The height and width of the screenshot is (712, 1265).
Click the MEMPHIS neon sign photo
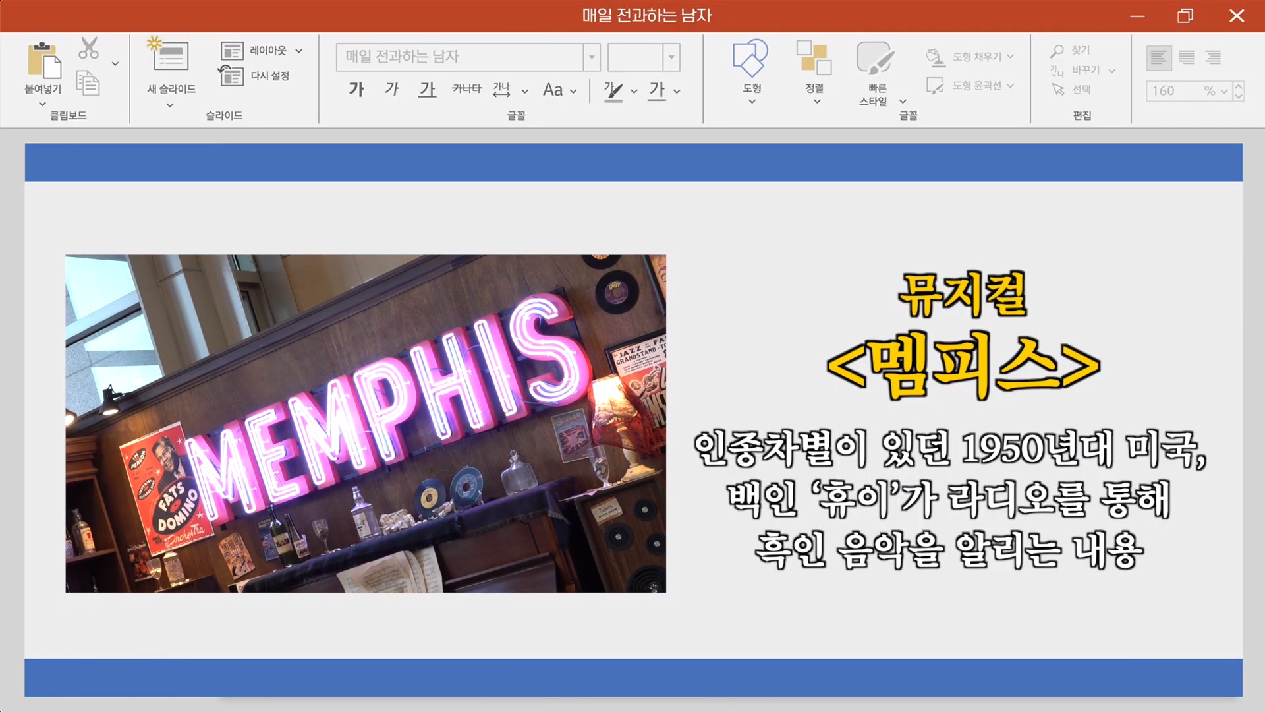pyautogui.click(x=366, y=423)
